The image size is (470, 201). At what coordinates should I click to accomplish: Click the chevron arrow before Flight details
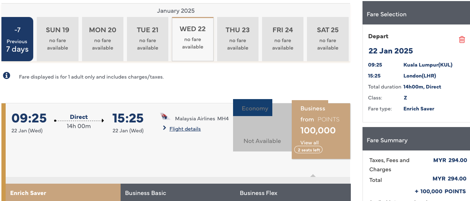[164, 128]
